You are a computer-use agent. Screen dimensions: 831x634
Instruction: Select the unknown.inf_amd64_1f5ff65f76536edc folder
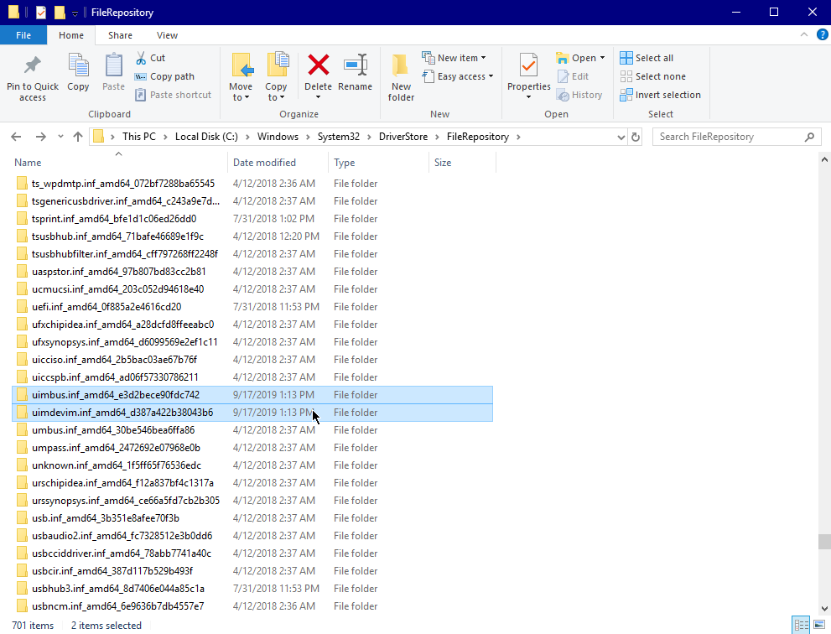[252, 465]
